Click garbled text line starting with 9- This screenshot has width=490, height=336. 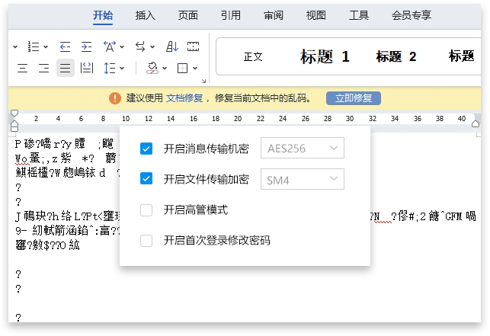coord(67,231)
